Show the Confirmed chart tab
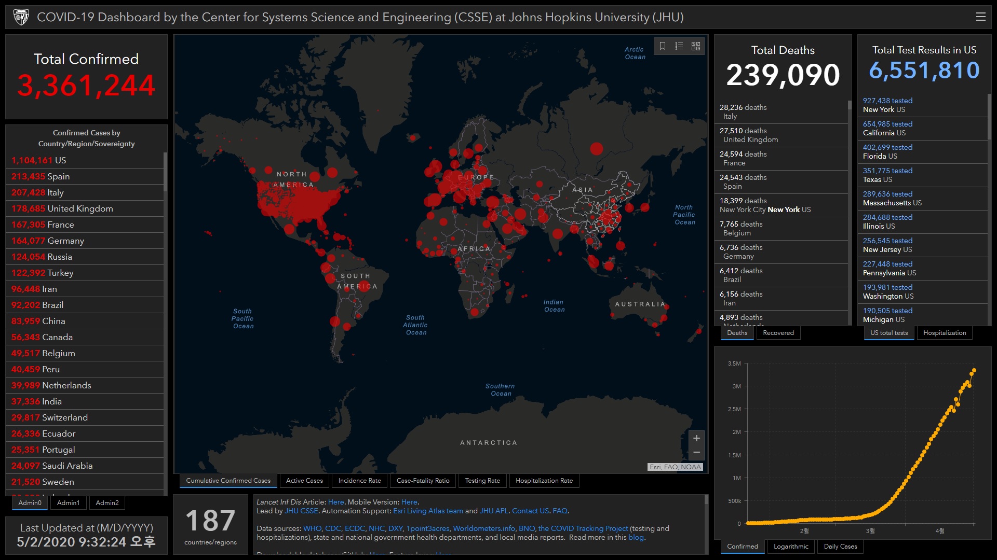The width and height of the screenshot is (997, 560). click(x=743, y=547)
